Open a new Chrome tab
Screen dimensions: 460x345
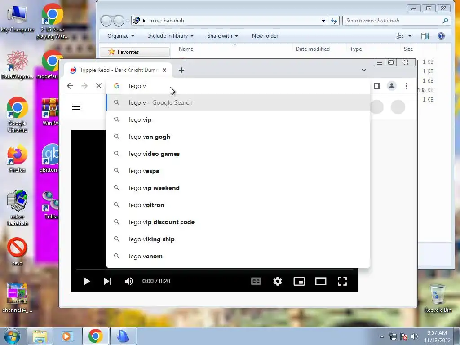181,70
